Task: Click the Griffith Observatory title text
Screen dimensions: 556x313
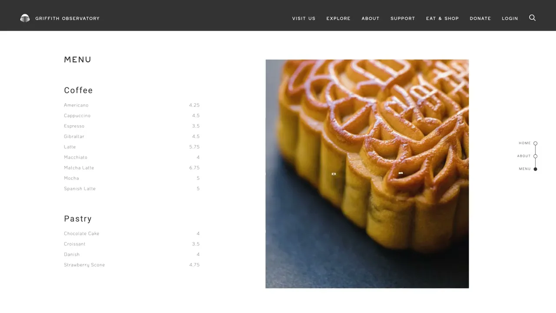Action: click(67, 18)
